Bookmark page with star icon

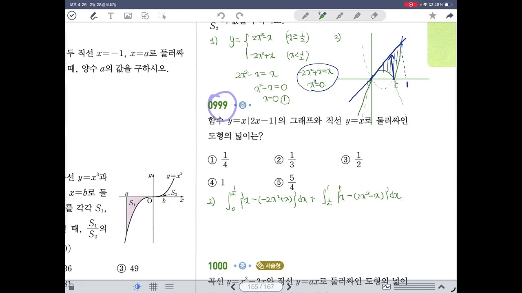pos(433,16)
